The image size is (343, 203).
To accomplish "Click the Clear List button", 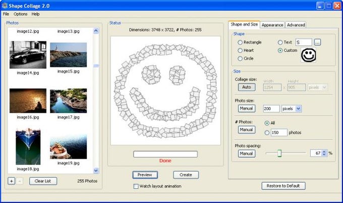I will 43,181.
